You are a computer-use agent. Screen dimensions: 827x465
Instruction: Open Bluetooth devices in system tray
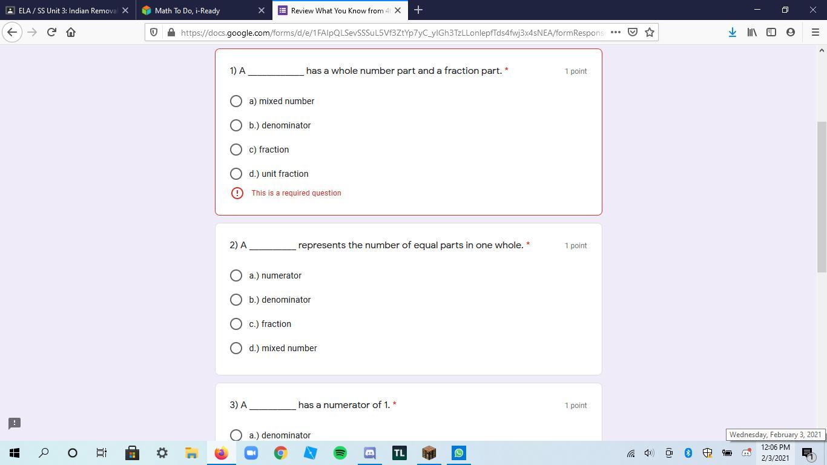[688, 453]
